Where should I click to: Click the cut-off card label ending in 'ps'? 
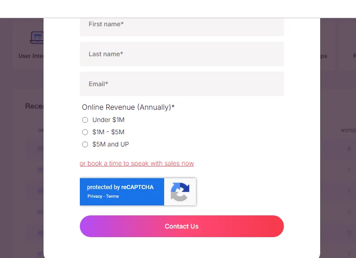323,56
